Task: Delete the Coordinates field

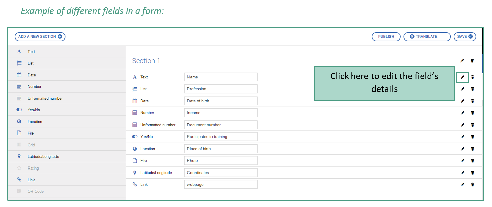Action: coord(472,173)
